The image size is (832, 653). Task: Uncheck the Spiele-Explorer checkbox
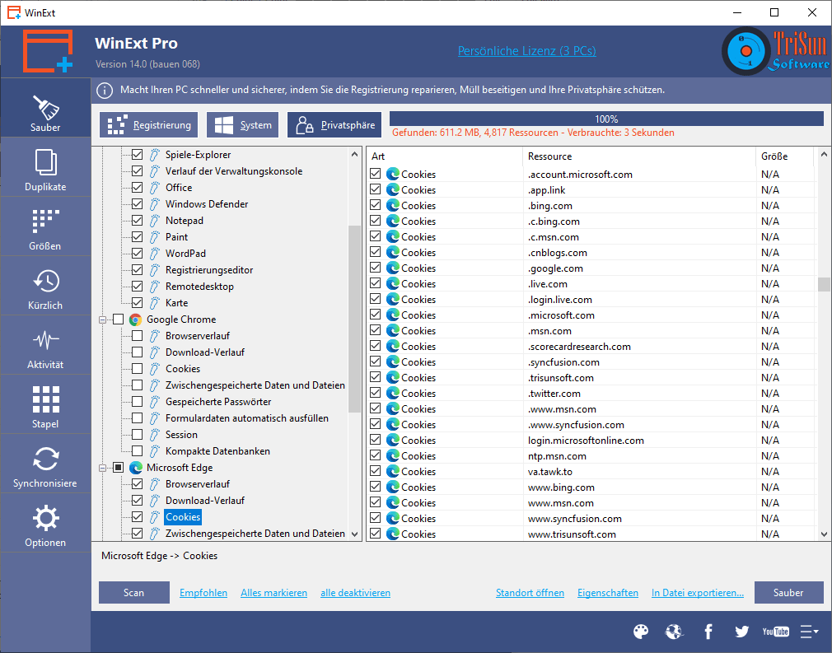point(137,154)
